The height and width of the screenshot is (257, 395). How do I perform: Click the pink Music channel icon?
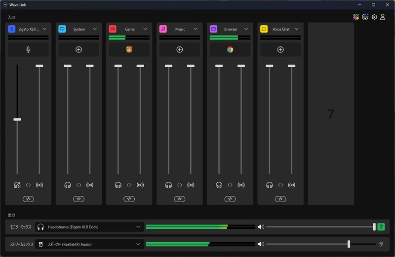coord(163,29)
